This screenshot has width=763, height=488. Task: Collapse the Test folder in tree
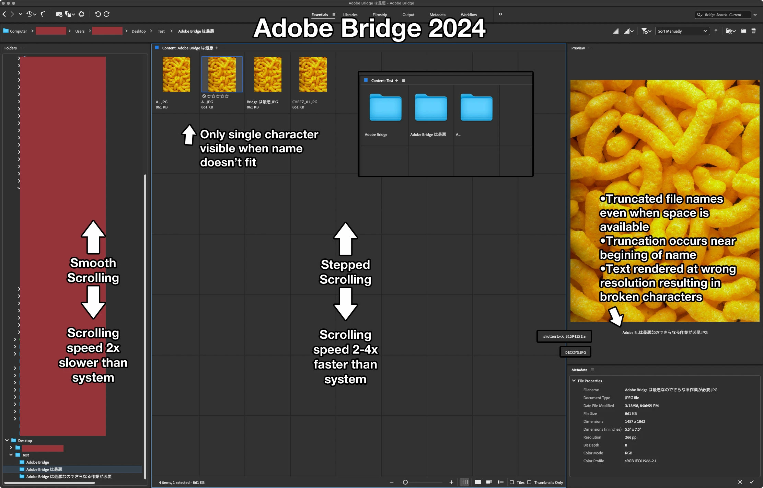coord(11,455)
